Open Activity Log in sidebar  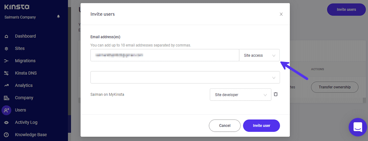[x=26, y=122]
